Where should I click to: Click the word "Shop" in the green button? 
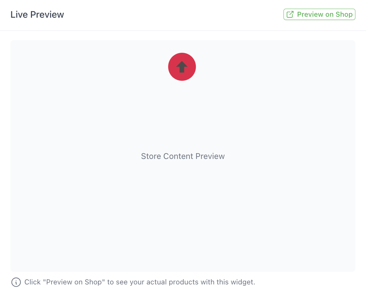(344, 14)
